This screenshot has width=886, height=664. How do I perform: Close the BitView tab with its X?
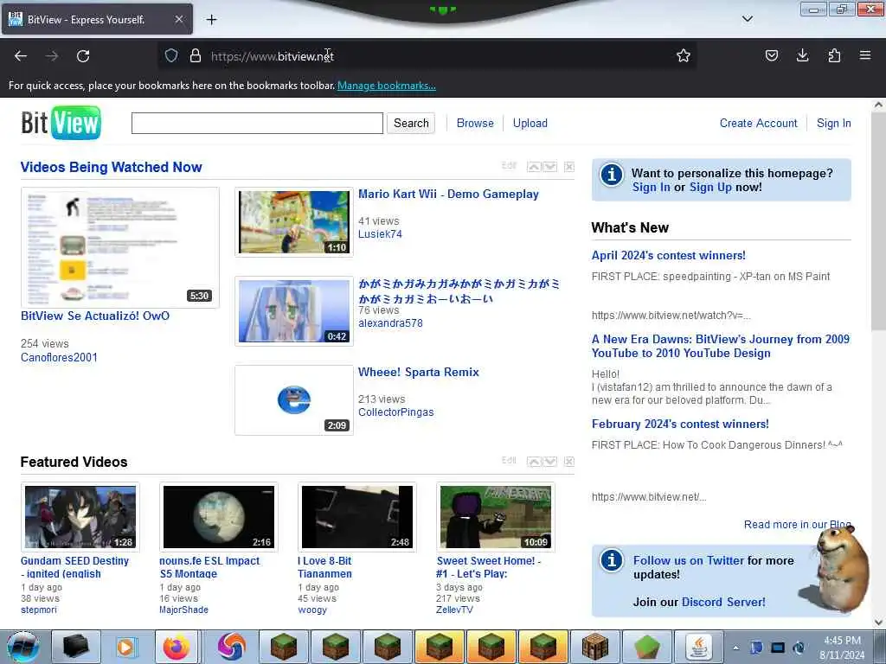179,19
